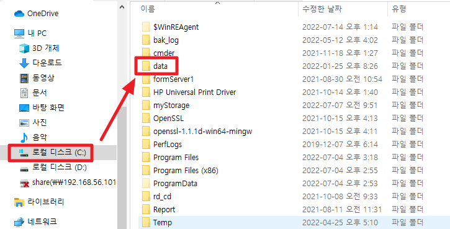Open the disconnected share network drive icon
The image size is (450, 229).
tap(24, 183)
